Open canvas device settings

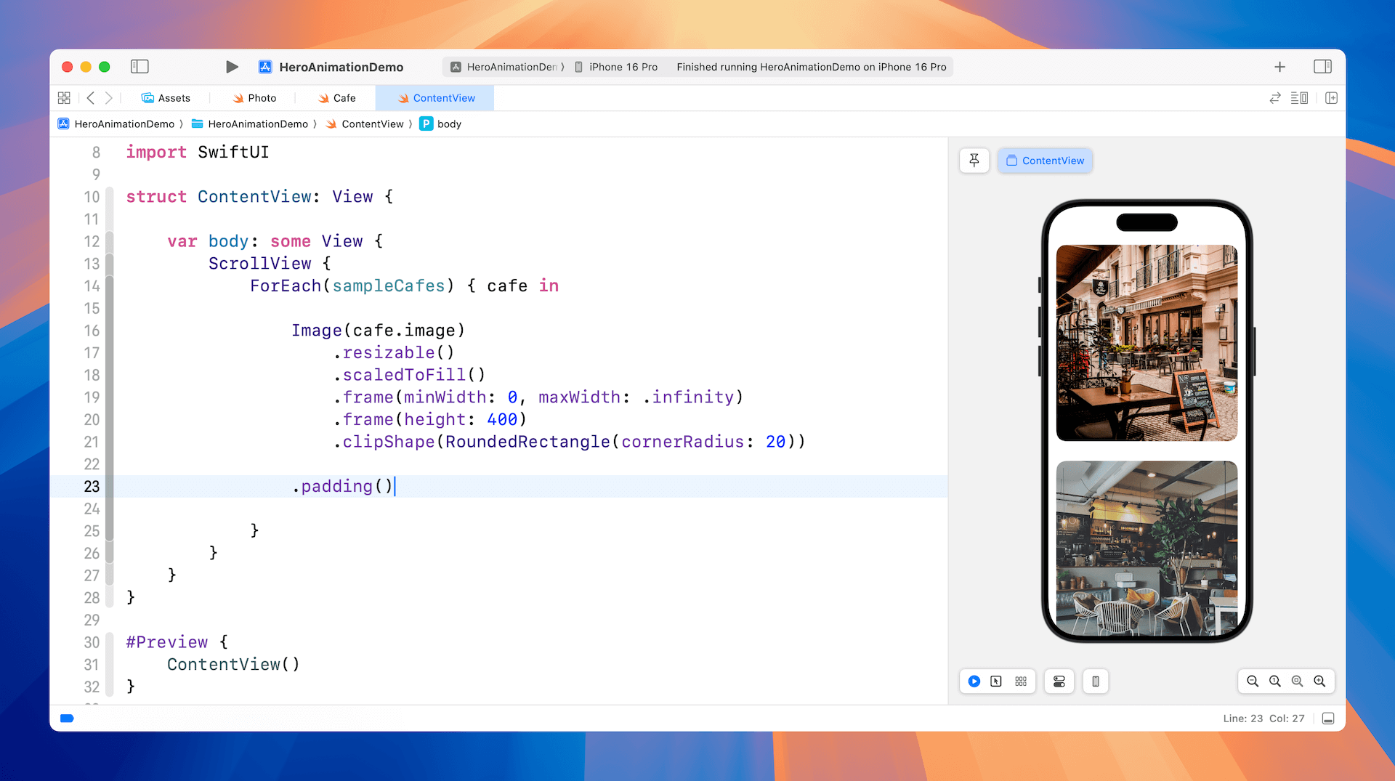[x=1059, y=681]
